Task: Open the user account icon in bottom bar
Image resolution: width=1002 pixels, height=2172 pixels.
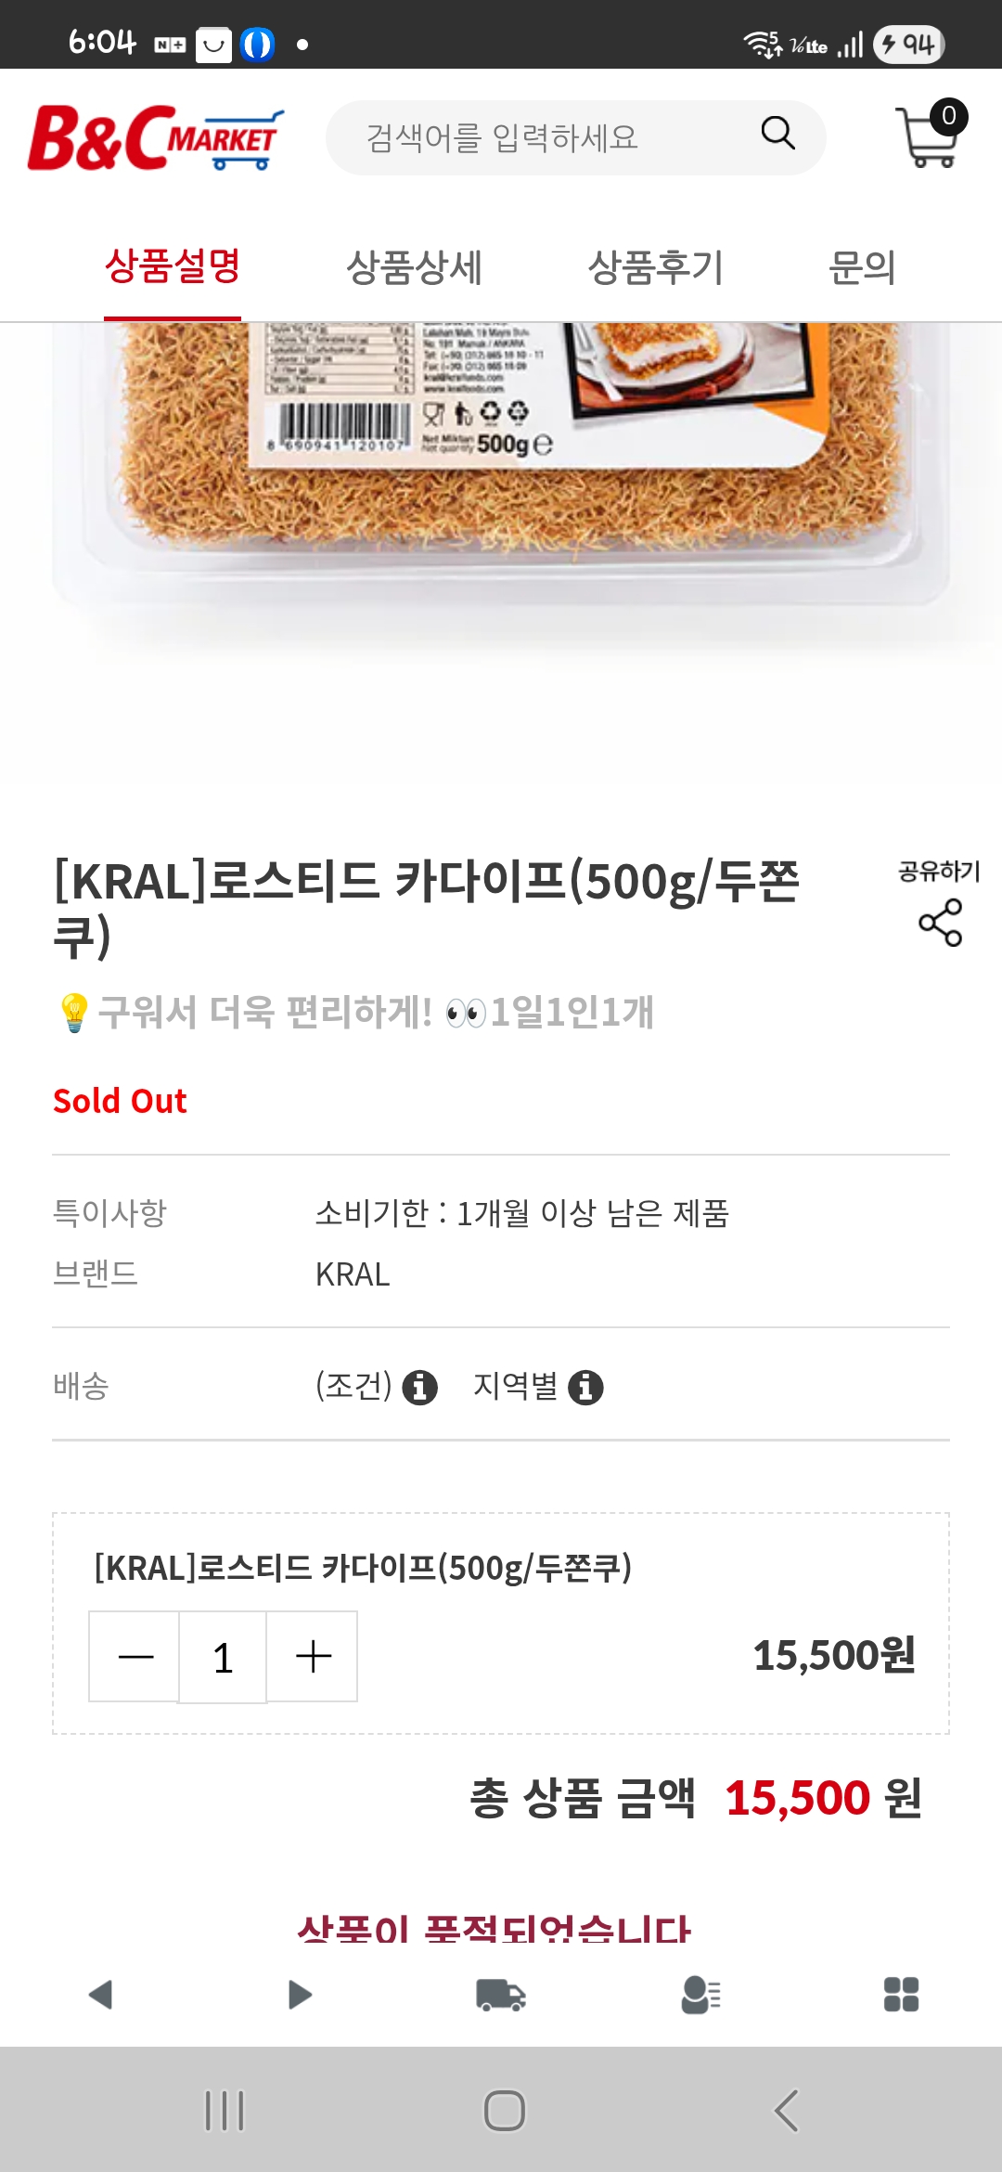Action: pos(700,1994)
